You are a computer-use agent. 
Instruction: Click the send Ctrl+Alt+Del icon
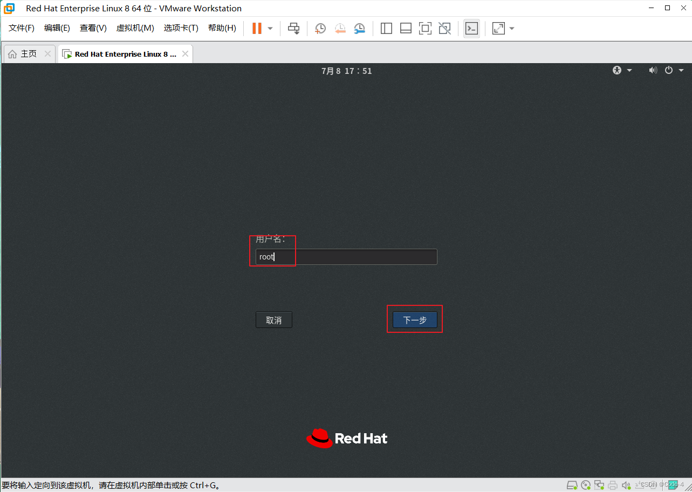point(293,28)
